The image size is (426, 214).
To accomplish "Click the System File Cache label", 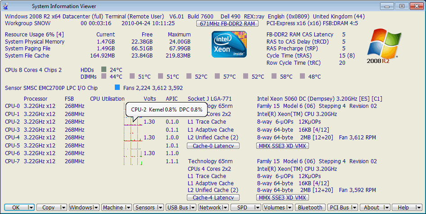I will pyautogui.click(x=27, y=56).
